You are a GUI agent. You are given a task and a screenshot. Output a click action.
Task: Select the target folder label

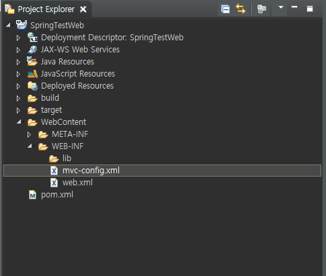pyautogui.click(x=51, y=110)
